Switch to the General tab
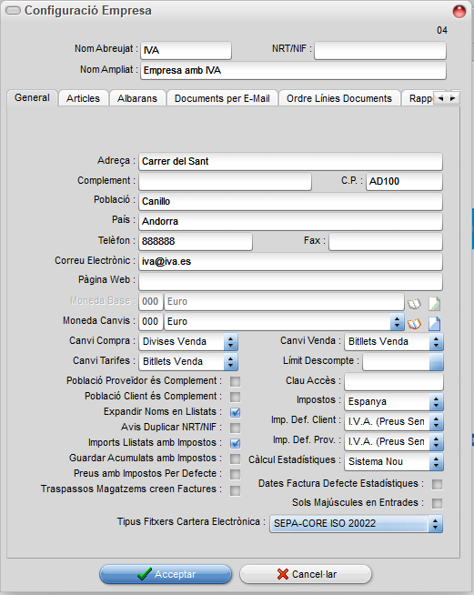This screenshot has width=474, height=595. 32,98
